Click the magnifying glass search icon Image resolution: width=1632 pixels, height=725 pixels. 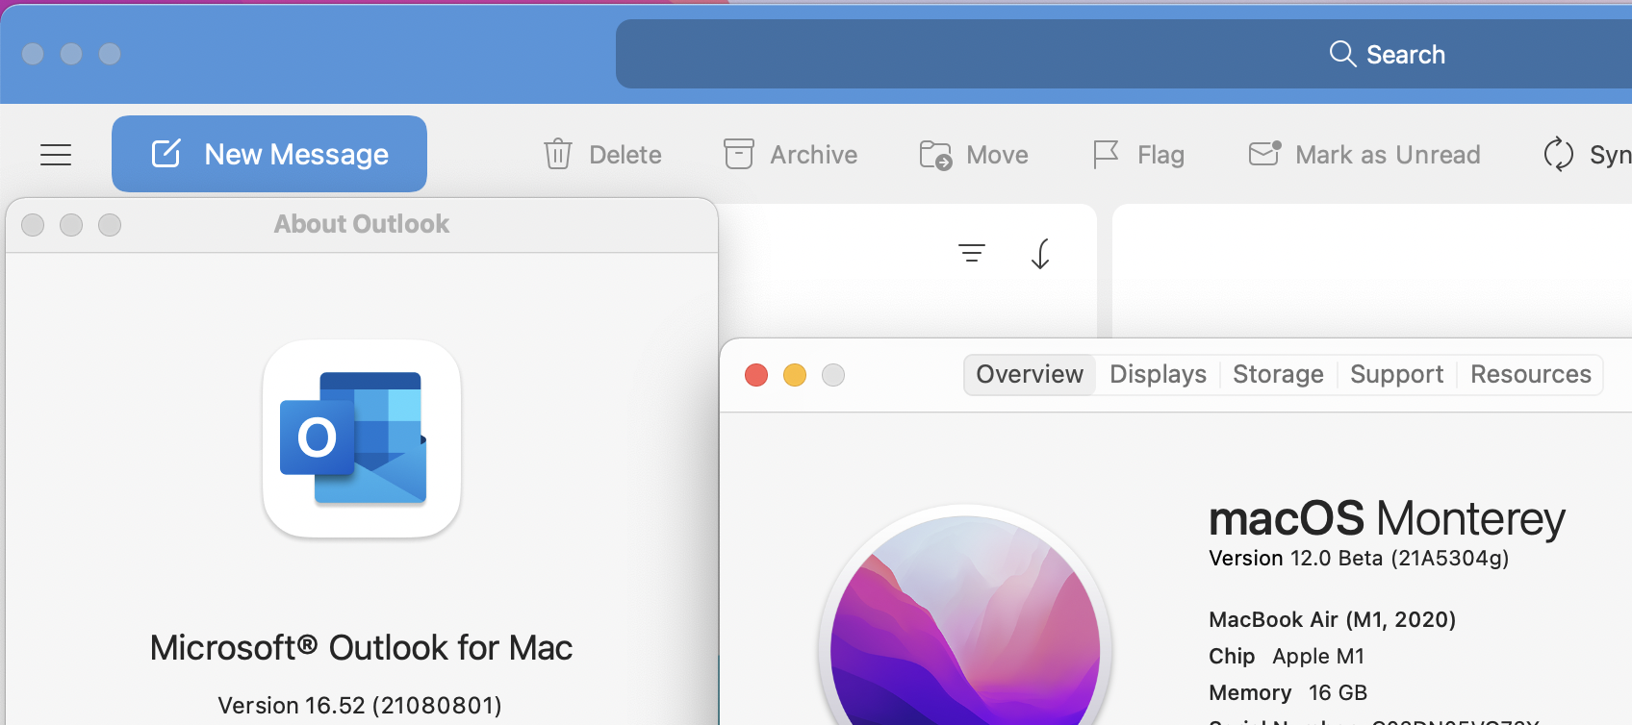pyautogui.click(x=1342, y=53)
